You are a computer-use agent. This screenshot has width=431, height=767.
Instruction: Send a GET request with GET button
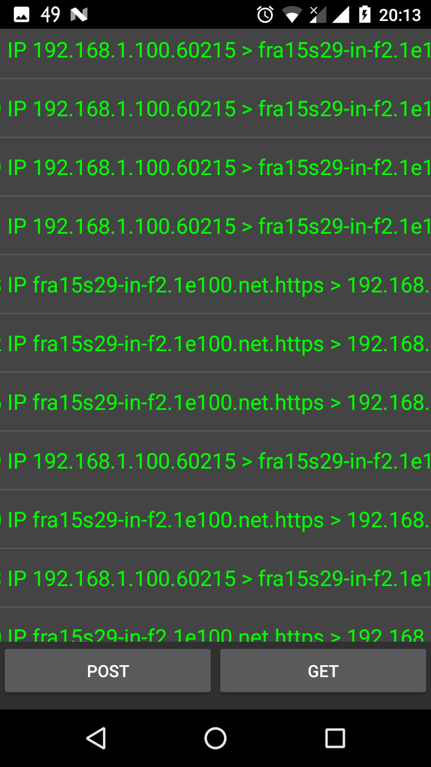[323, 671]
